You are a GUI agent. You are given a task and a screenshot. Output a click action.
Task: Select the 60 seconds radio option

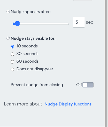[x=12, y=62]
